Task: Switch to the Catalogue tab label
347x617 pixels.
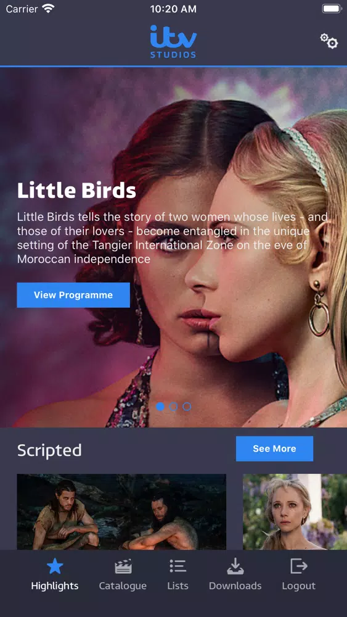Action: pos(123,586)
